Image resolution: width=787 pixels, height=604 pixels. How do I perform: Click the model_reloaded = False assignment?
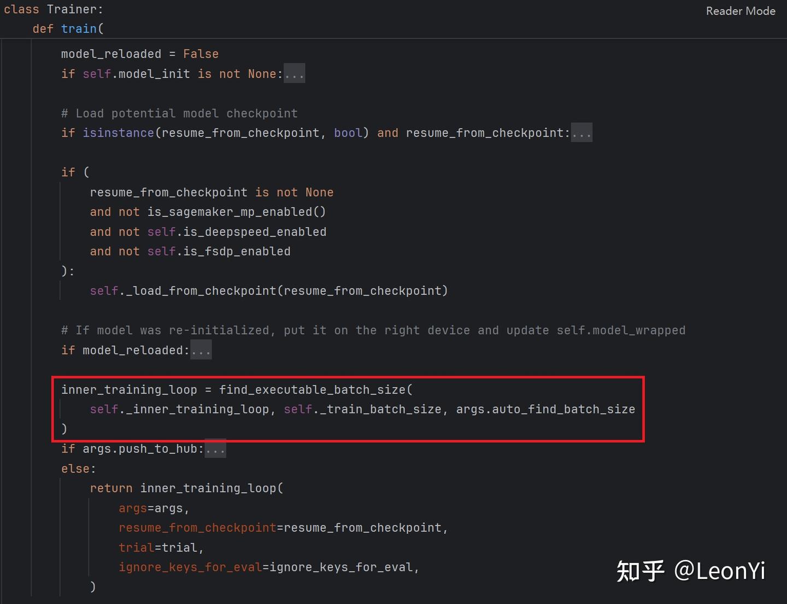[140, 54]
